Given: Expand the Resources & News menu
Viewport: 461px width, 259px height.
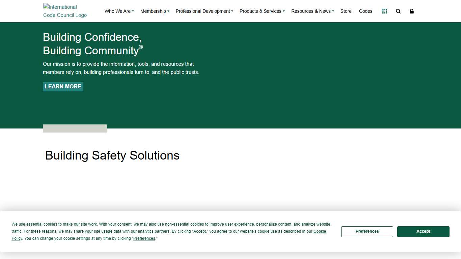Looking at the screenshot, I should [313, 11].
